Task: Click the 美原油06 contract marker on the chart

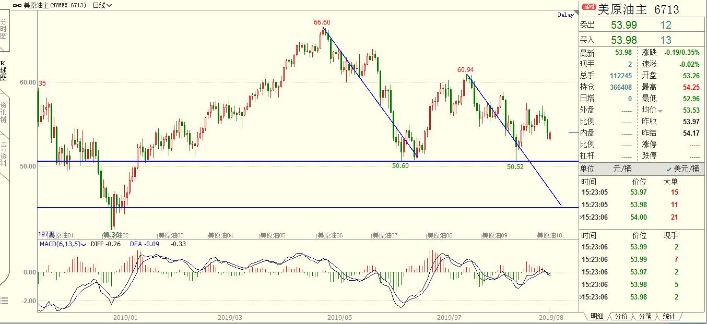Action: pos(330,235)
